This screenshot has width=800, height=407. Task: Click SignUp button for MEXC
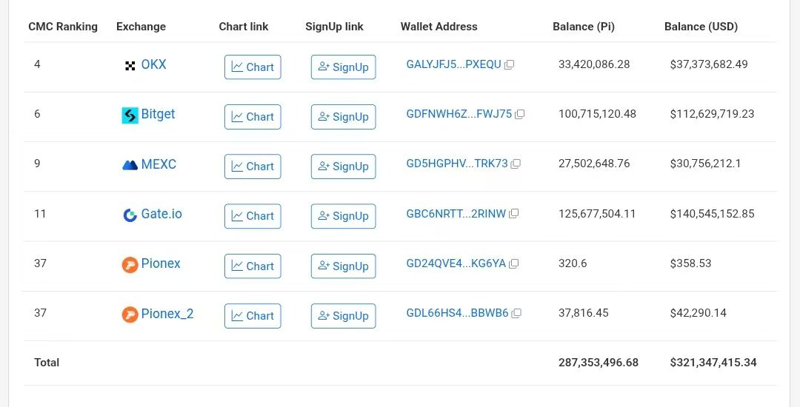tap(344, 166)
